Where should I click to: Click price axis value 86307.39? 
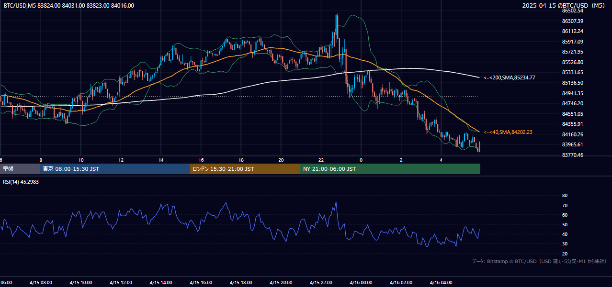[x=572, y=21]
